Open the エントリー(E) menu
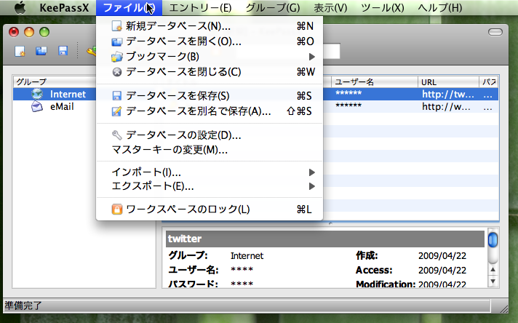The width and height of the screenshot is (518, 323). (200, 7)
